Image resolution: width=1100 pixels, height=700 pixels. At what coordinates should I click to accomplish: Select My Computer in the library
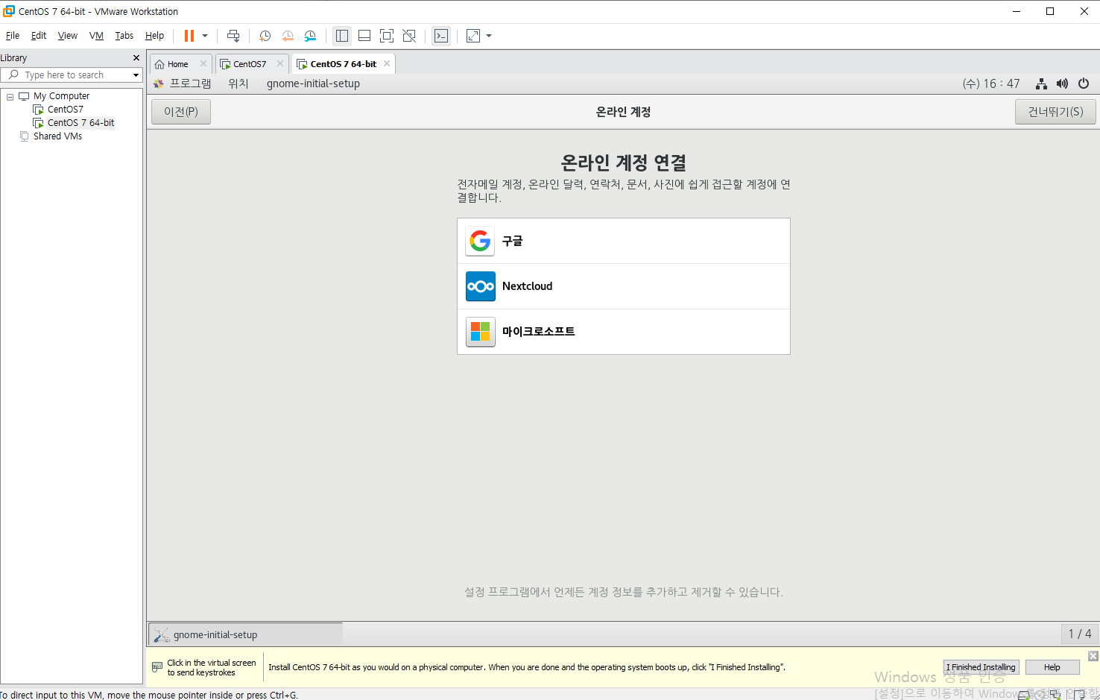pos(61,96)
